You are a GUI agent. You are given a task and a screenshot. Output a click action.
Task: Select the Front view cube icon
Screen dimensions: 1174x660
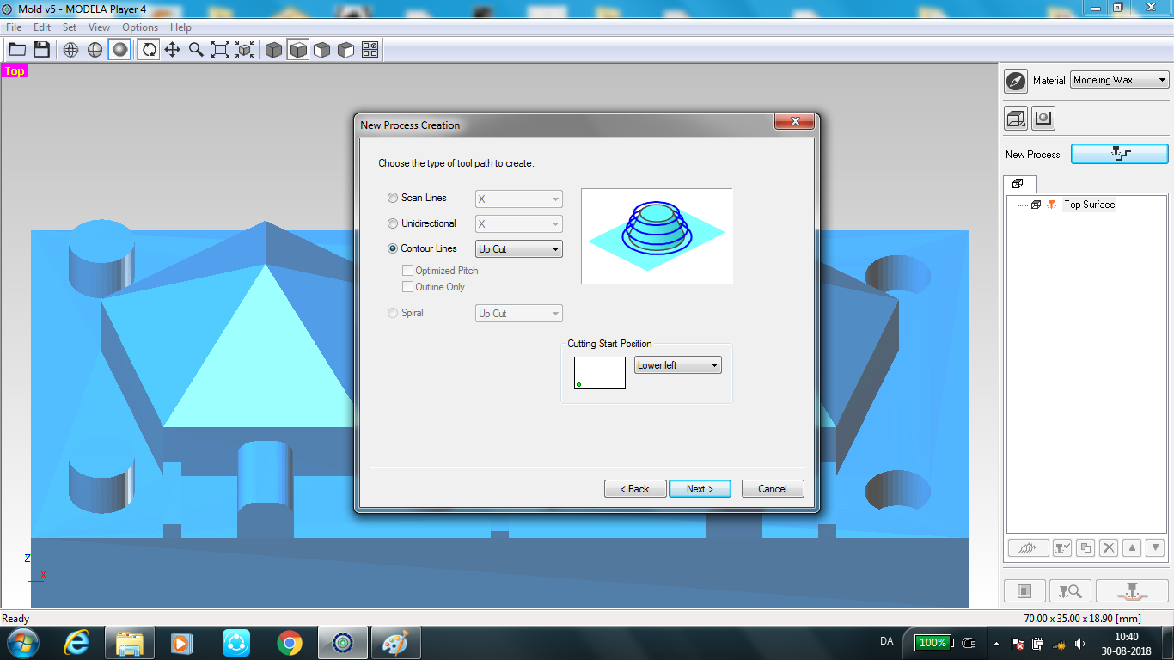pos(321,50)
